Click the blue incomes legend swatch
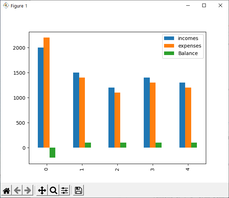The height and width of the screenshot is (198, 229). point(169,38)
